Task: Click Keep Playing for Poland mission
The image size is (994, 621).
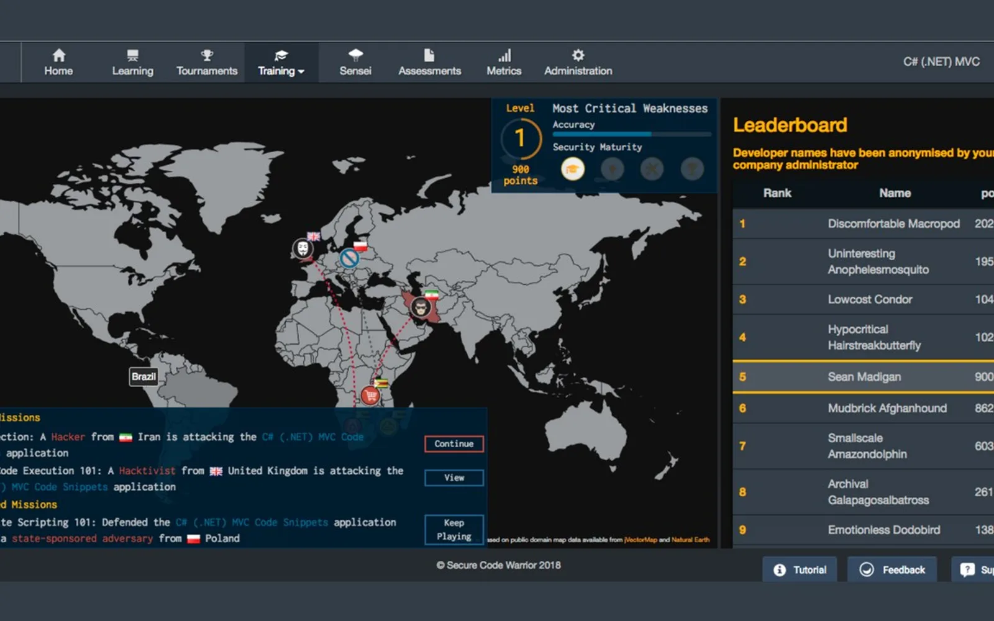Action: tap(454, 530)
